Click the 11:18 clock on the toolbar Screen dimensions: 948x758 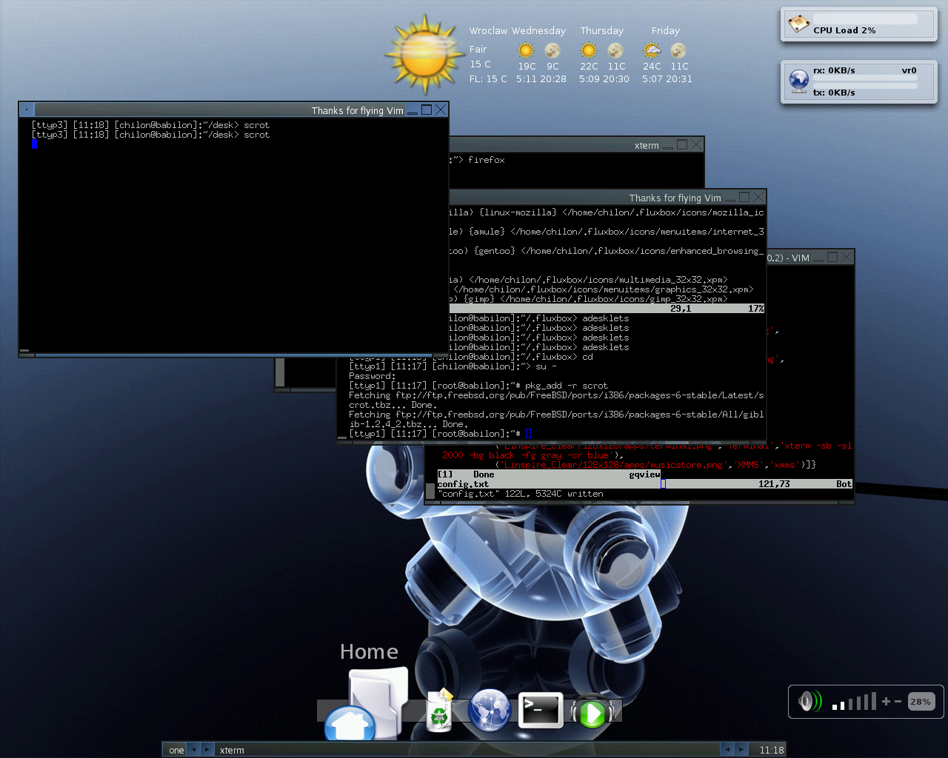coord(771,750)
